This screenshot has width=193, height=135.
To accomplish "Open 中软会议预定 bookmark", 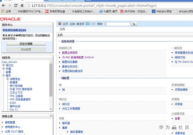I will pyautogui.click(x=162, y=12).
